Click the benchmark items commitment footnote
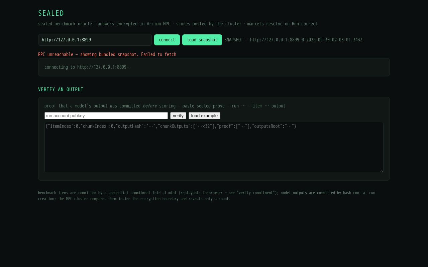 click(x=207, y=196)
